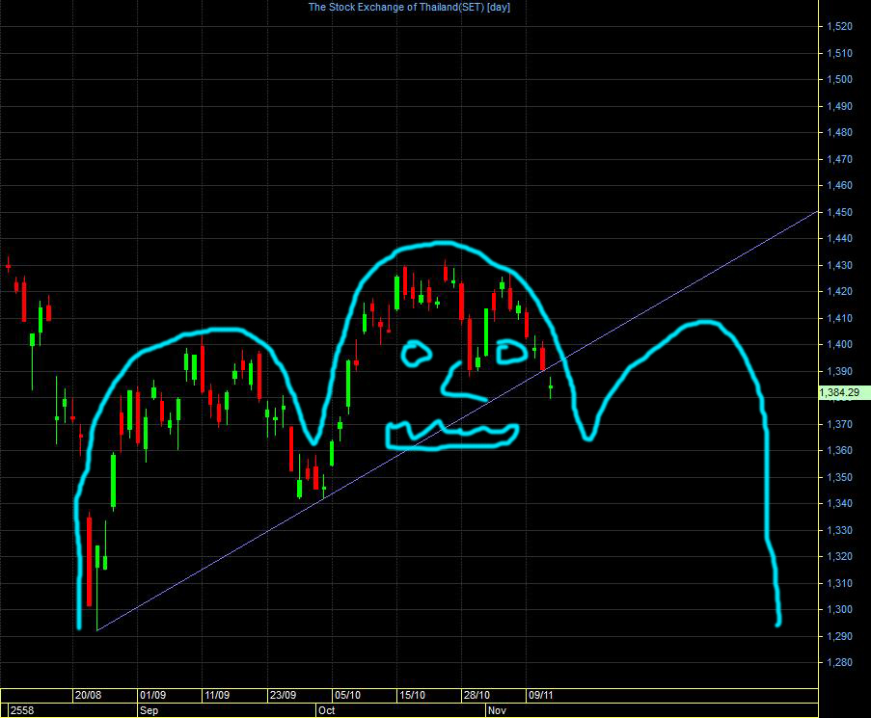Click the 1,320 price axis label
Viewport: 871px width, 718px height.
tap(839, 556)
